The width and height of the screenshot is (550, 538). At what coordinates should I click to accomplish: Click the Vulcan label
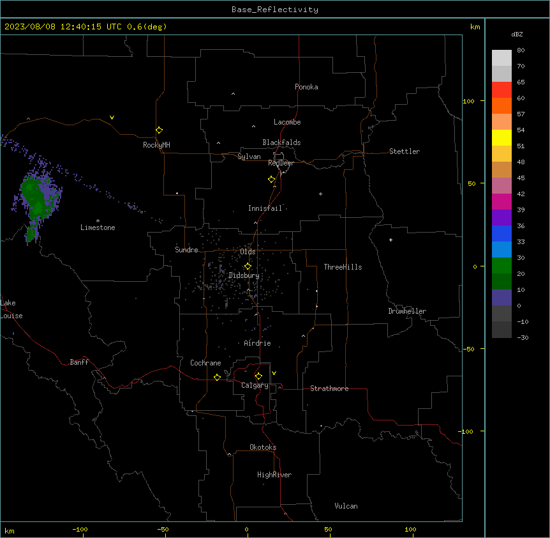point(346,506)
